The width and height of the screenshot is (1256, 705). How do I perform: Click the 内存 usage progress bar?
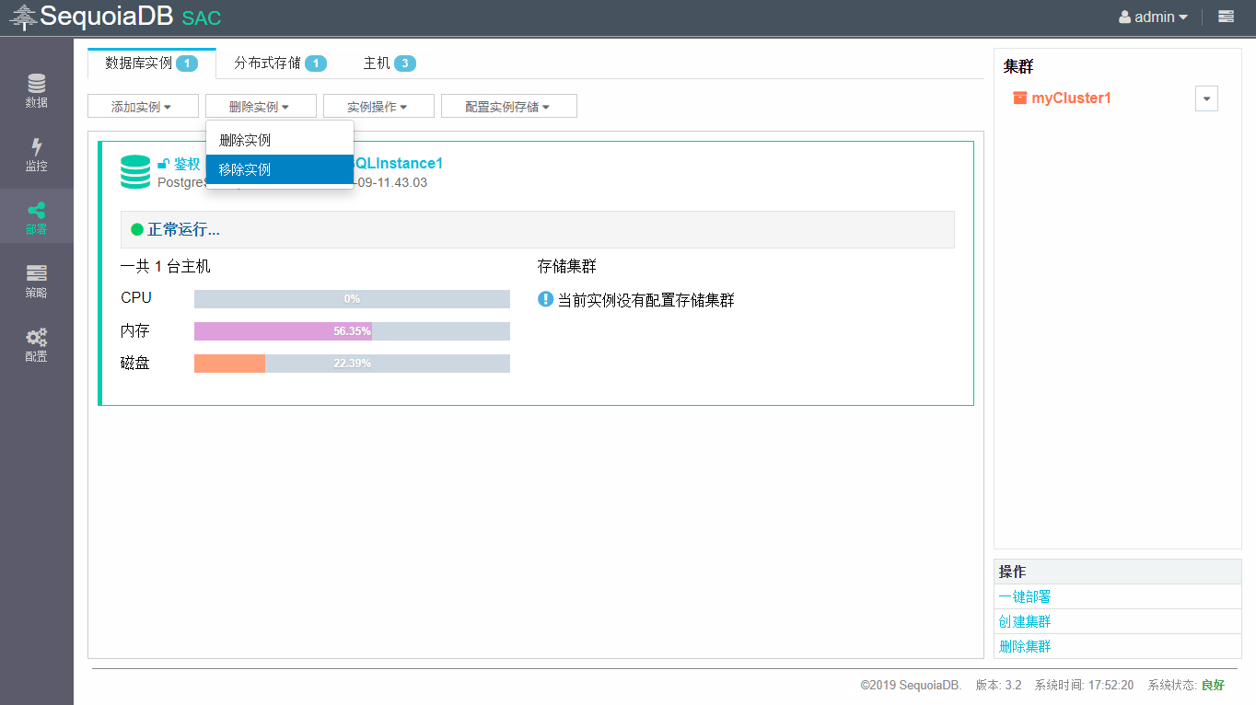pos(352,331)
